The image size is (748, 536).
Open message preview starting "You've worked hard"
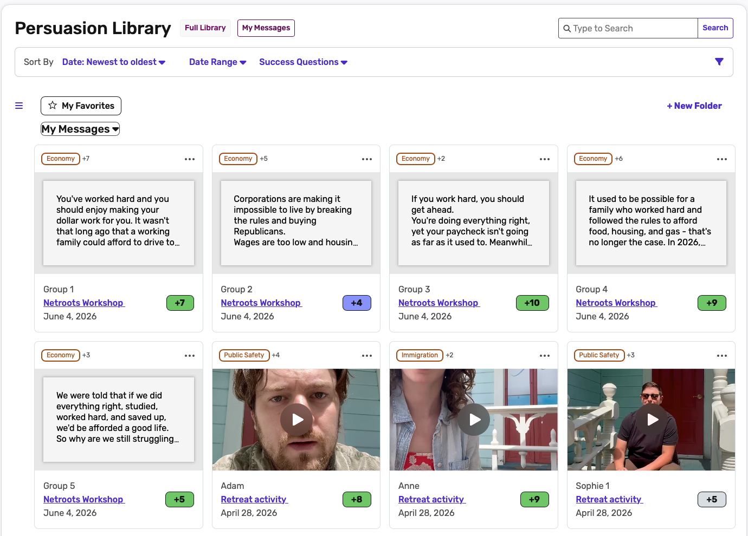119,223
